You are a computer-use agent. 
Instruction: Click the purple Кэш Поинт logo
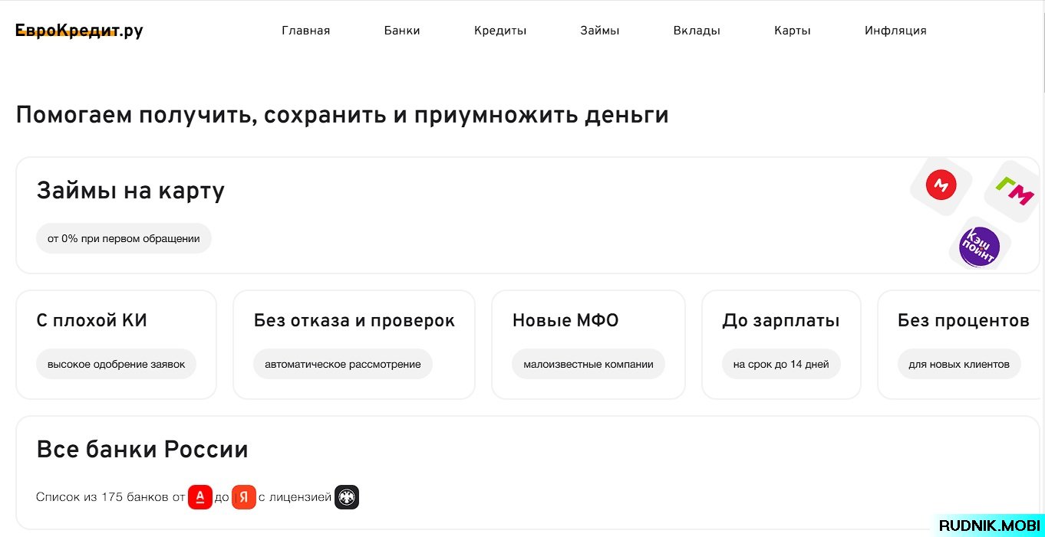pyautogui.click(x=979, y=247)
